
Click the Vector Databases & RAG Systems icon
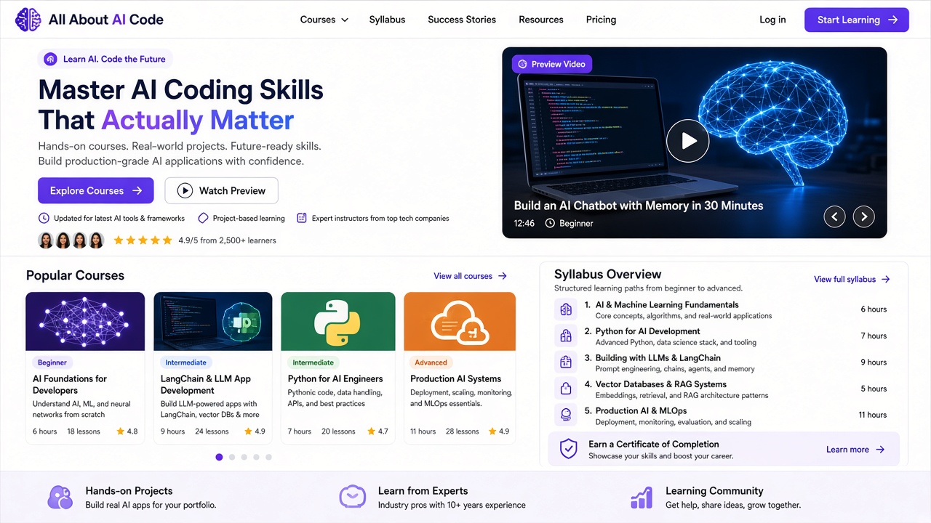point(565,389)
